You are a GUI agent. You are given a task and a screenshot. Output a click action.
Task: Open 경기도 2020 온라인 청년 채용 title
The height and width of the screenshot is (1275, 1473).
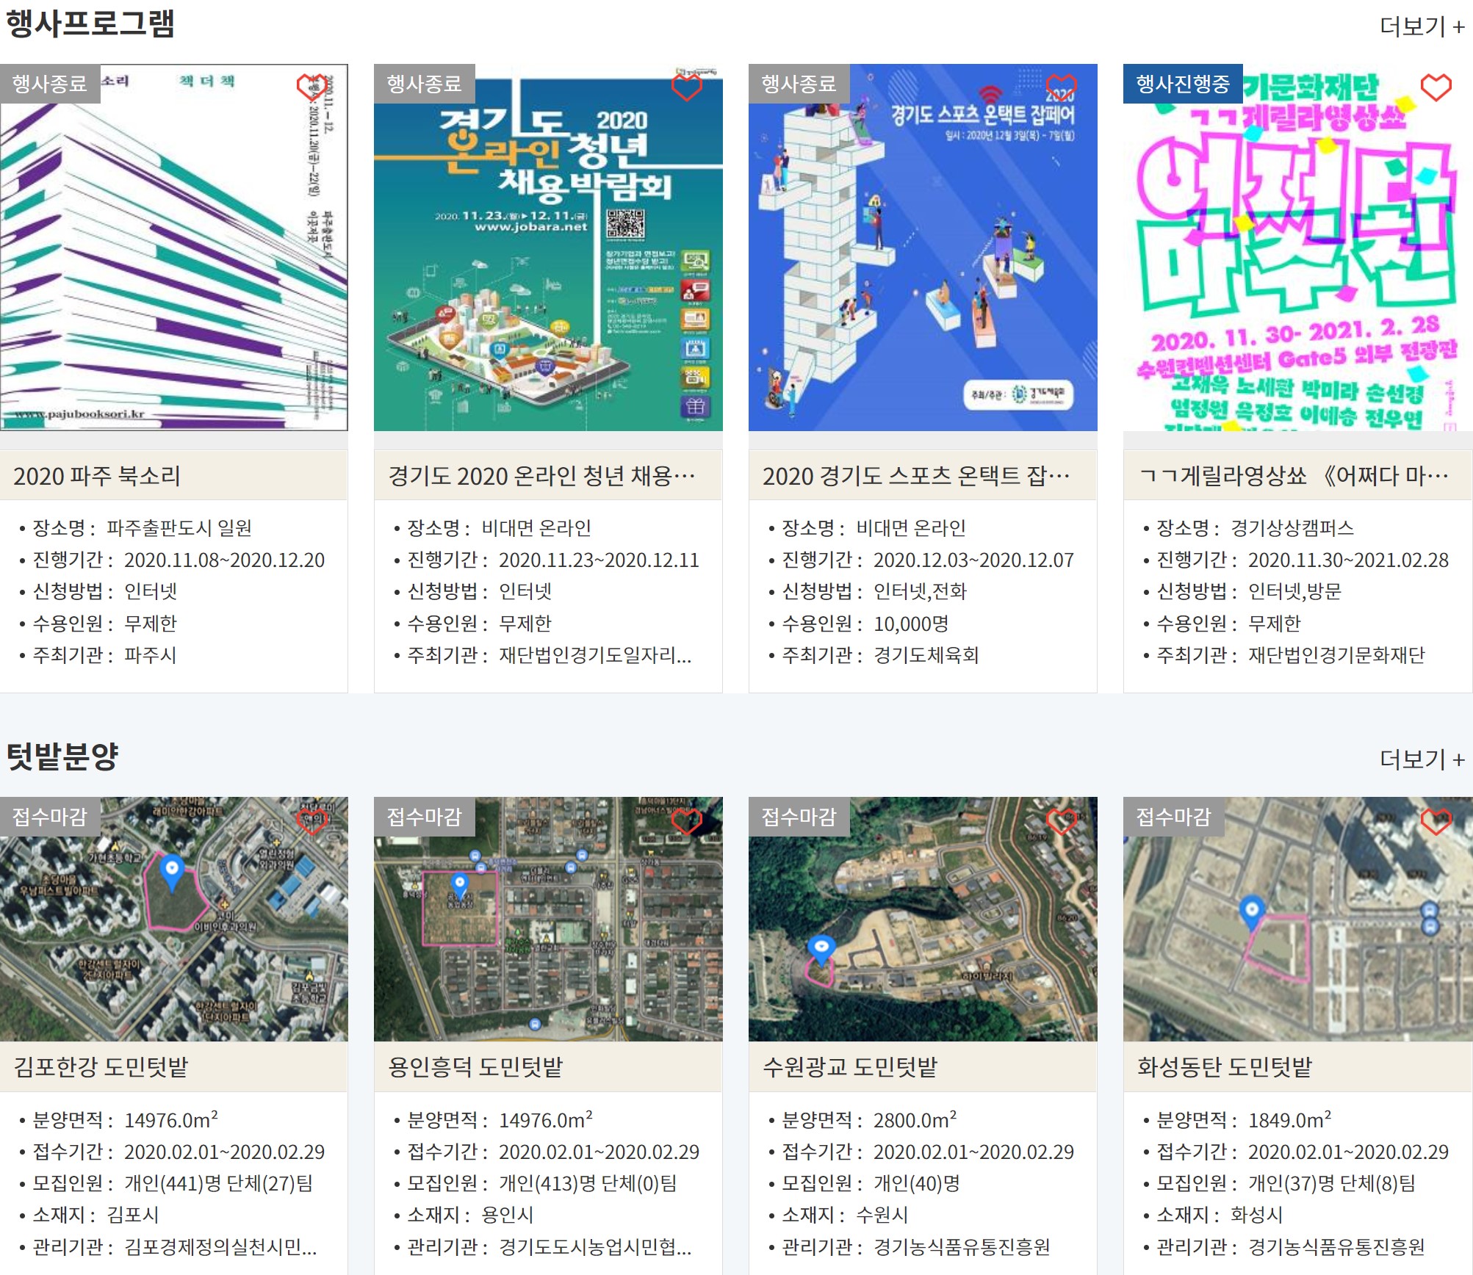(x=541, y=476)
